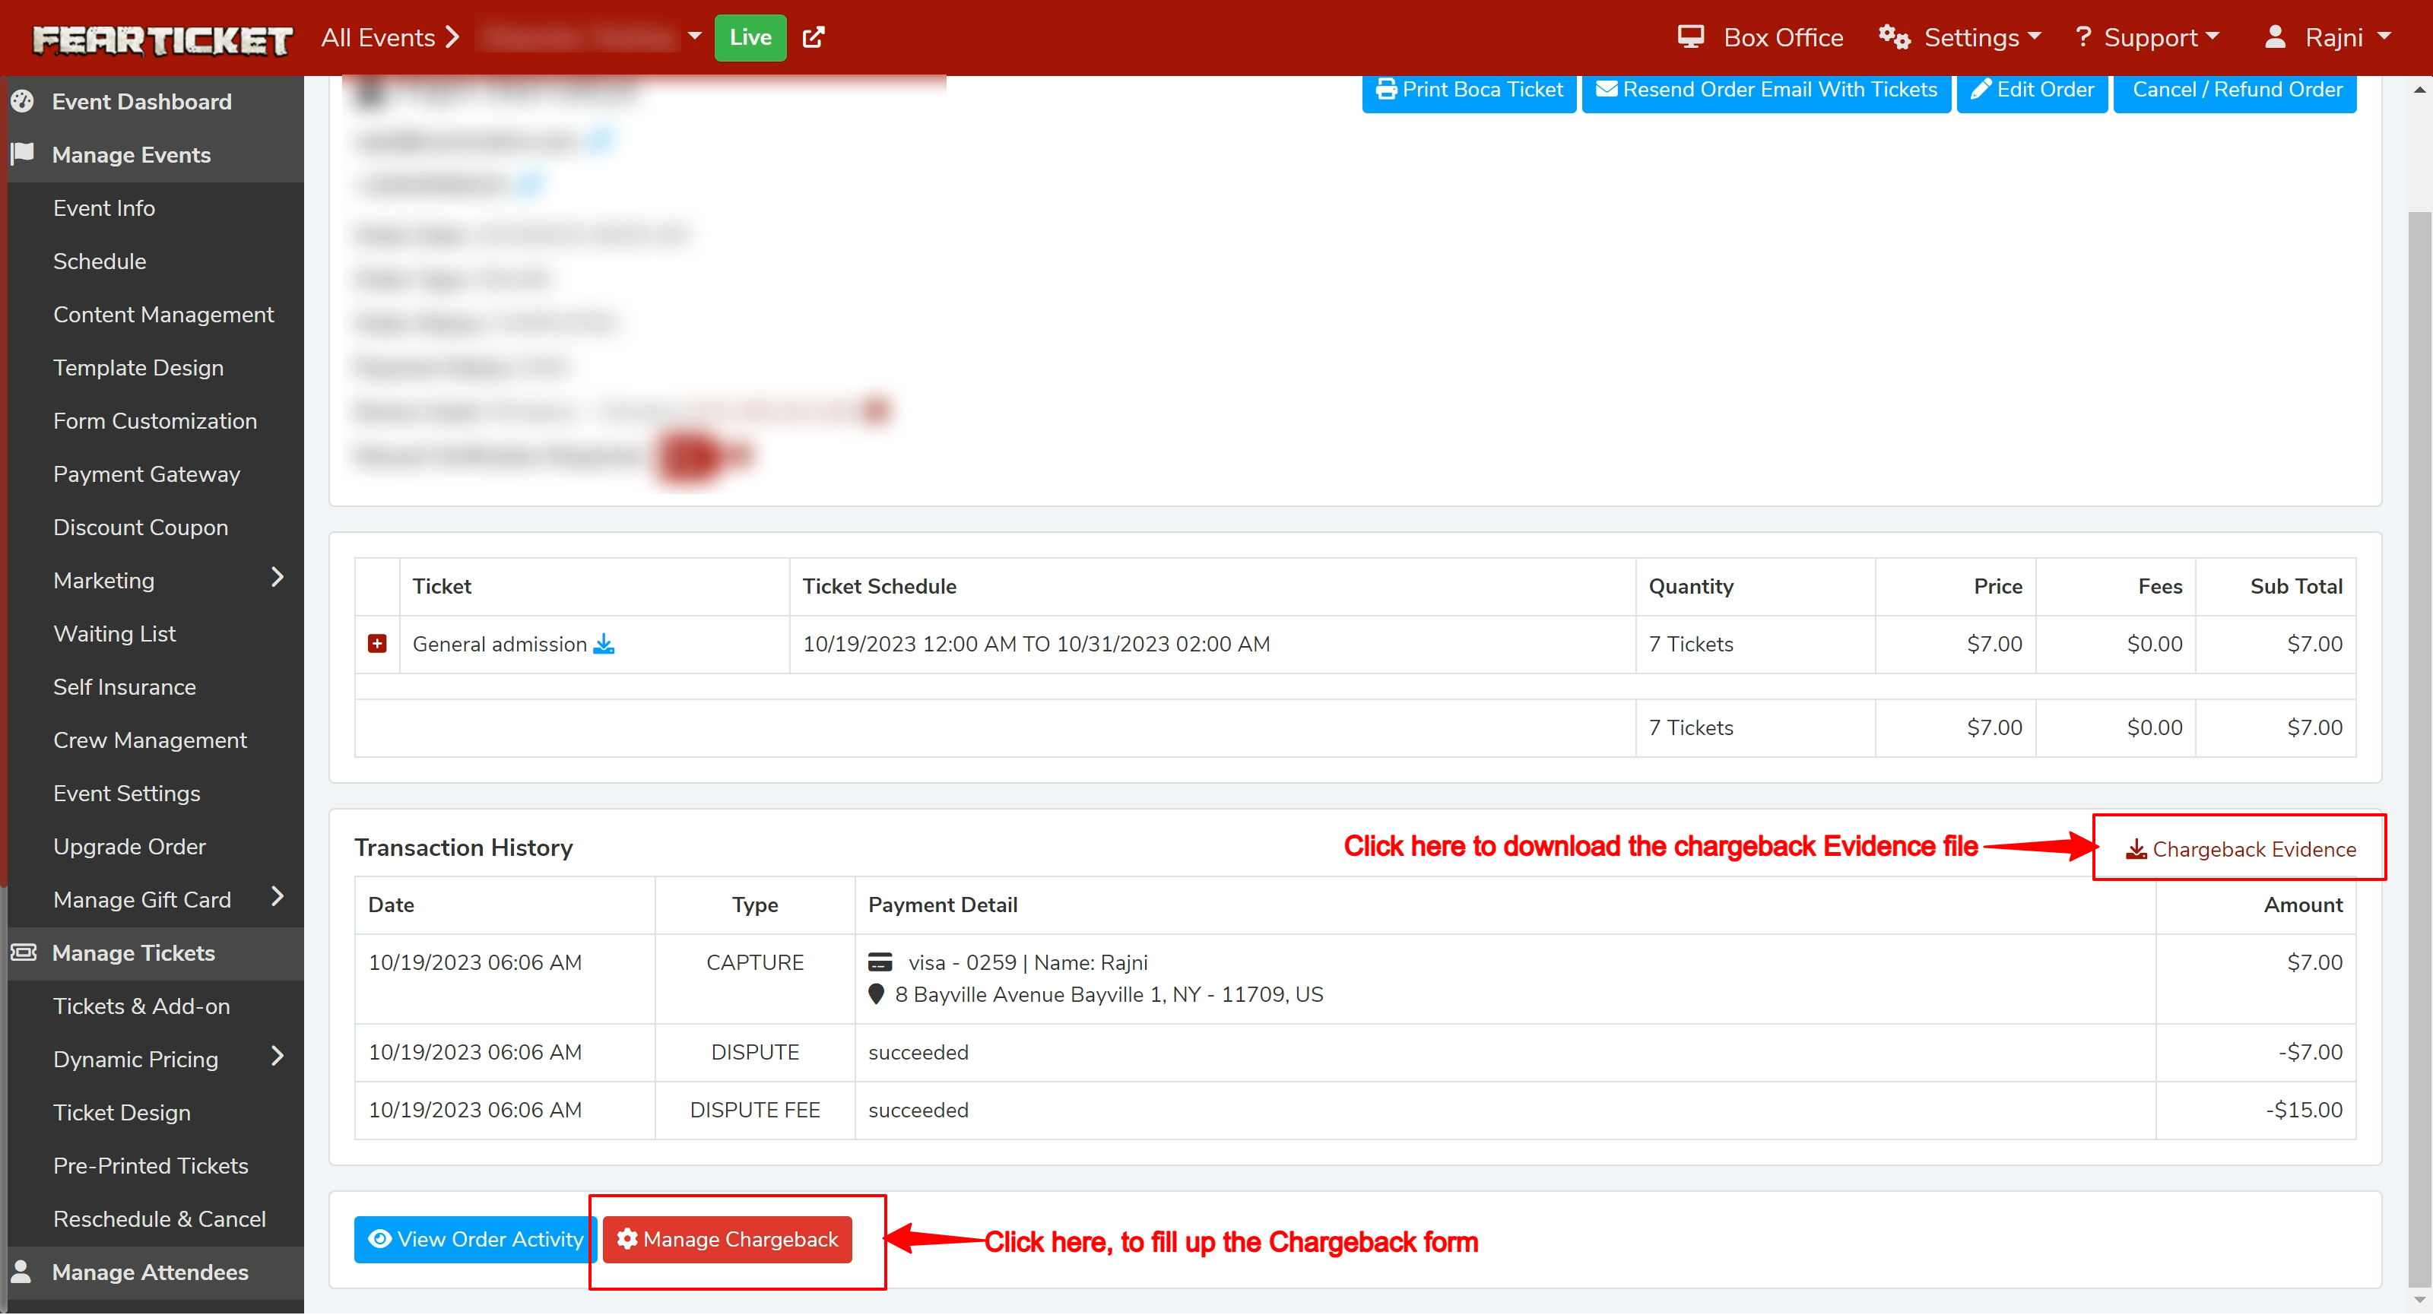2433x1315 pixels.
Task: Click the download icon next to General admission
Action: (604, 645)
